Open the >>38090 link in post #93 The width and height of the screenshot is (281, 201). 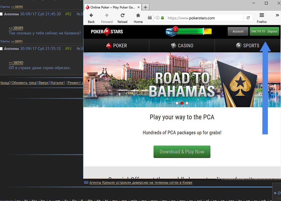click(16, 63)
